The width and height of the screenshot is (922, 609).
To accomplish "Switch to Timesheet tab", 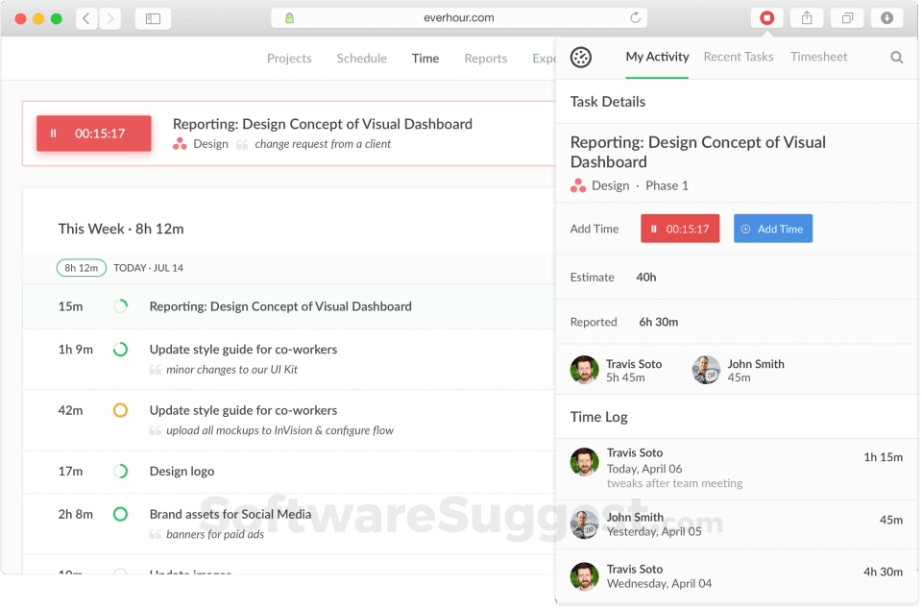I will (818, 57).
